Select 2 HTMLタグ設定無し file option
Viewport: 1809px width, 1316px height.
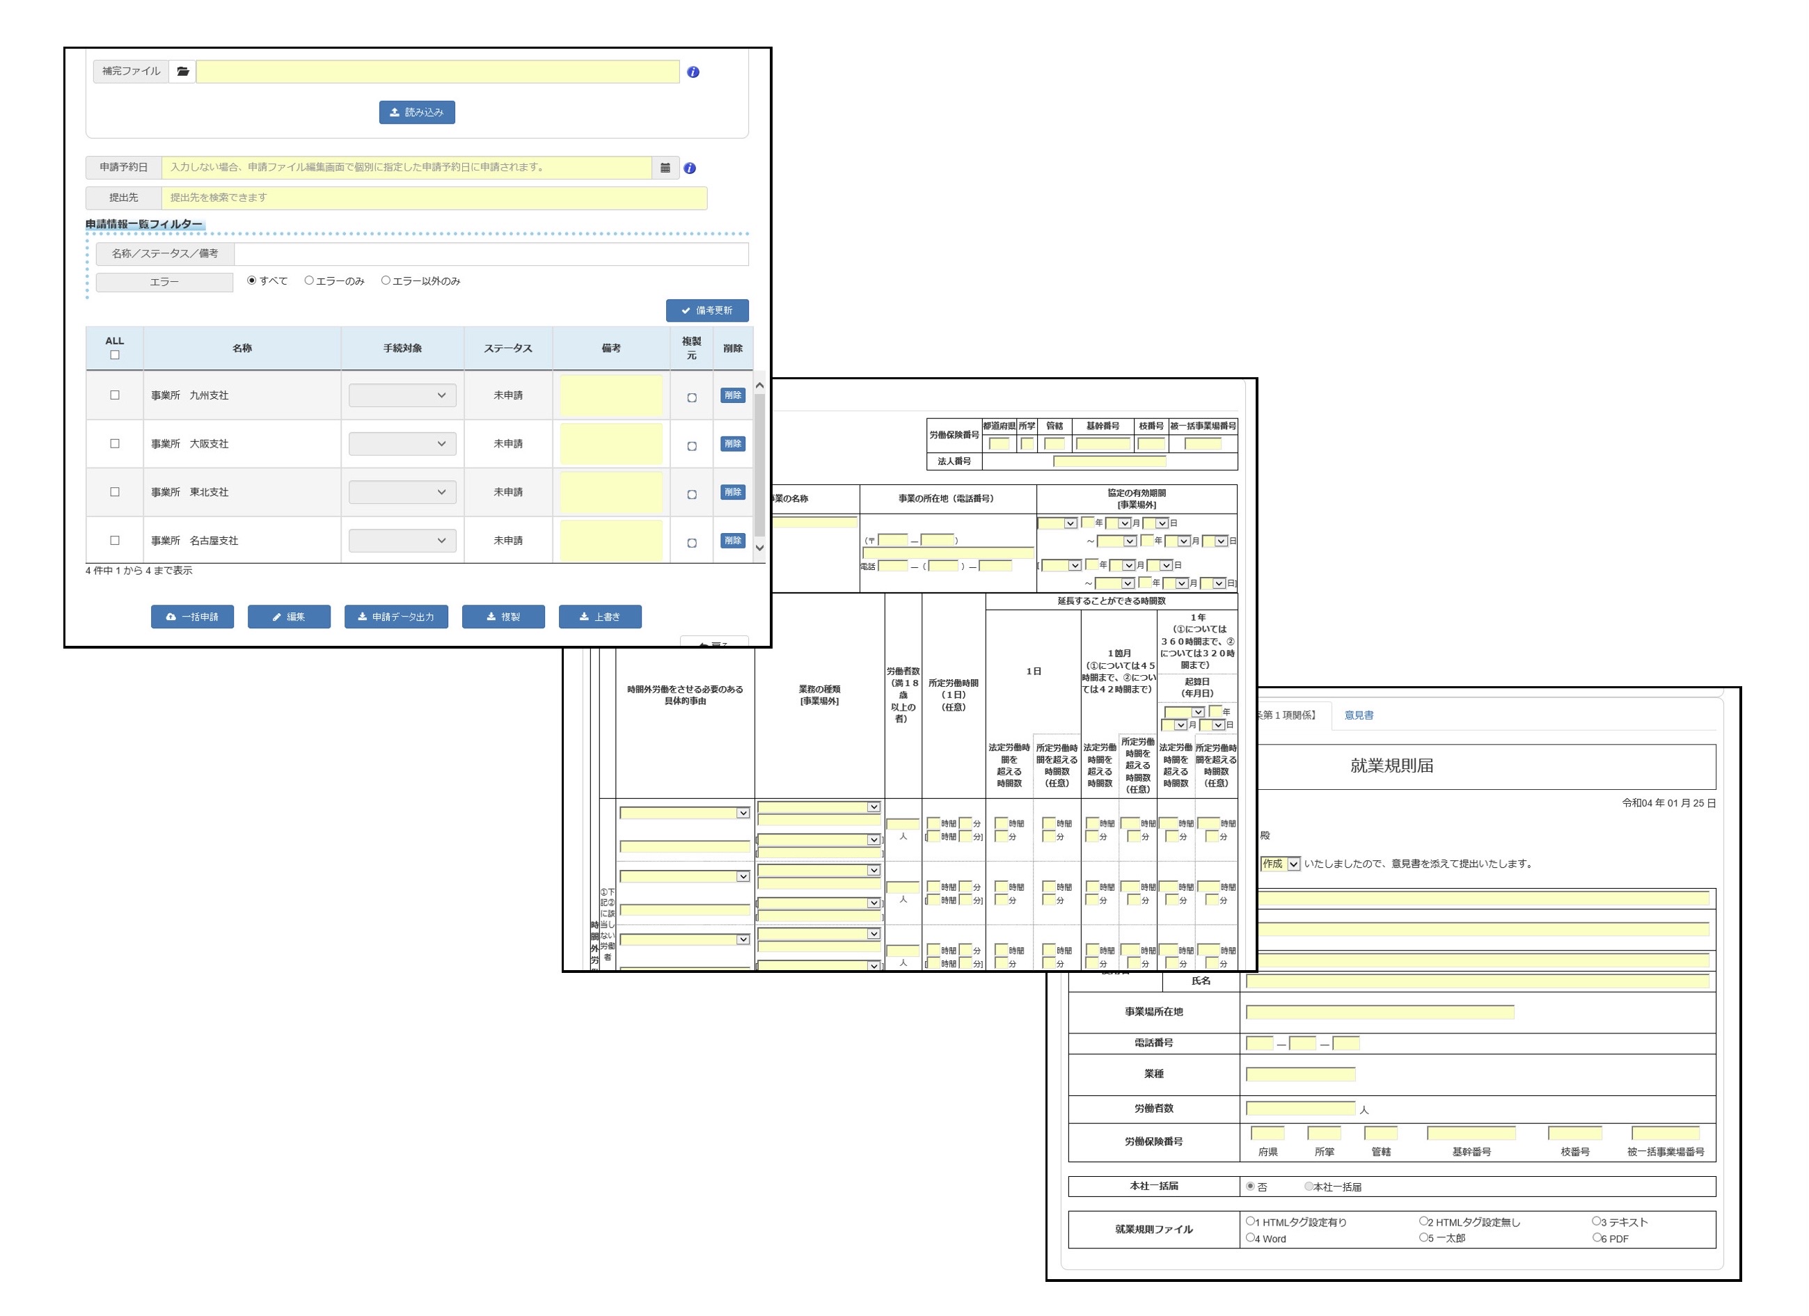[1424, 1221]
